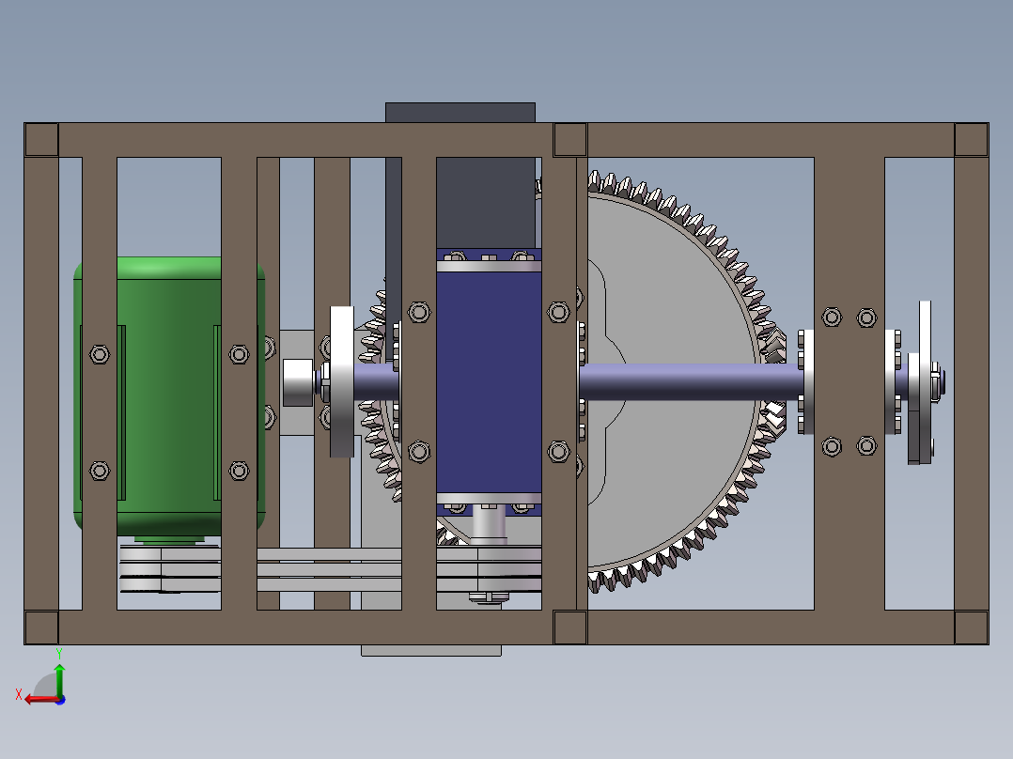
Task: Select the blue gearbox housing
Action: pyautogui.click(x=489, y=381)
